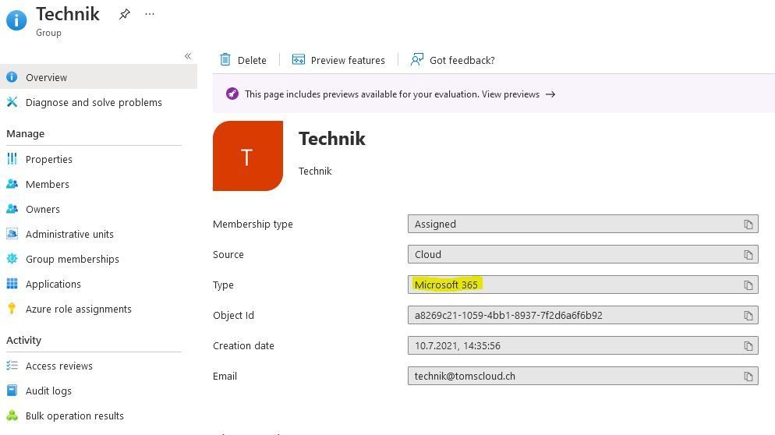Click the Owners people icon

tap(12, 209)
